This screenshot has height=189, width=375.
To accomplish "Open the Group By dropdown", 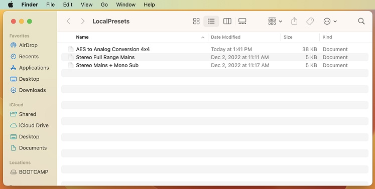I will point(275,21).
